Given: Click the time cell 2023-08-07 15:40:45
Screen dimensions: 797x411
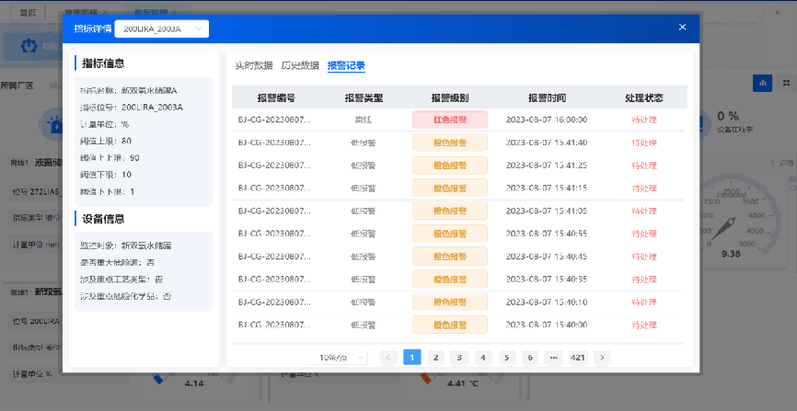Looking at the screenshot, I should coord(547,256).
